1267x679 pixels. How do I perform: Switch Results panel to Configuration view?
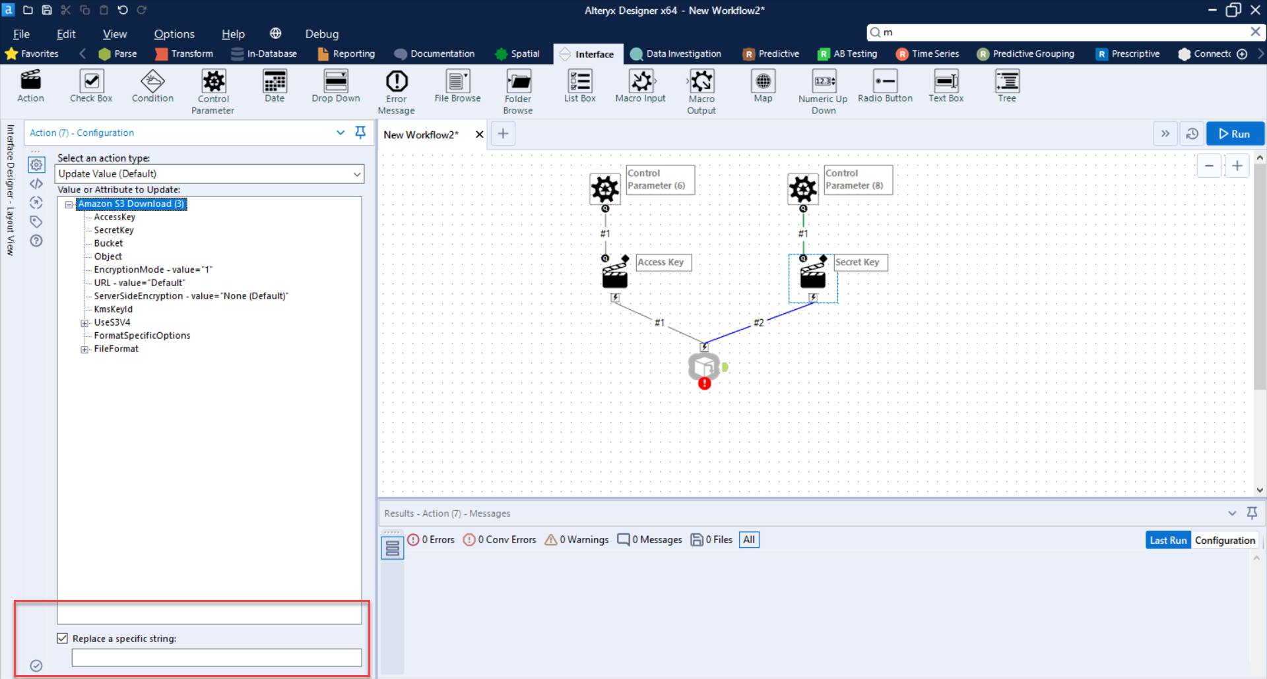1225,539
